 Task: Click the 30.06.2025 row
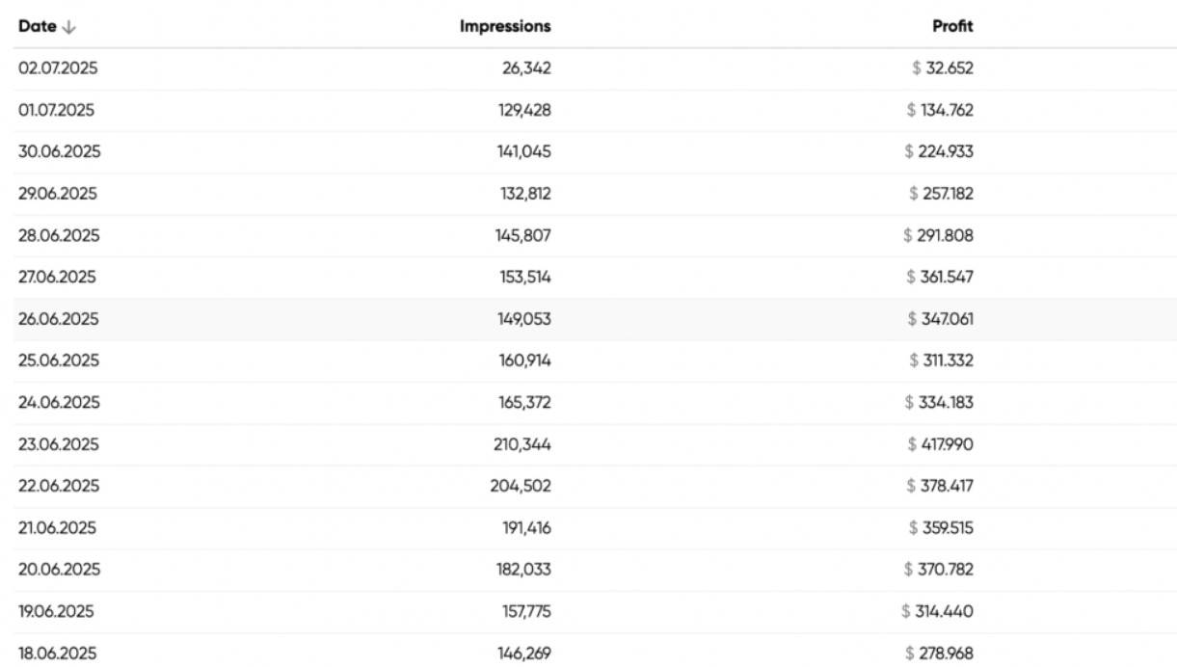(588, 152)
